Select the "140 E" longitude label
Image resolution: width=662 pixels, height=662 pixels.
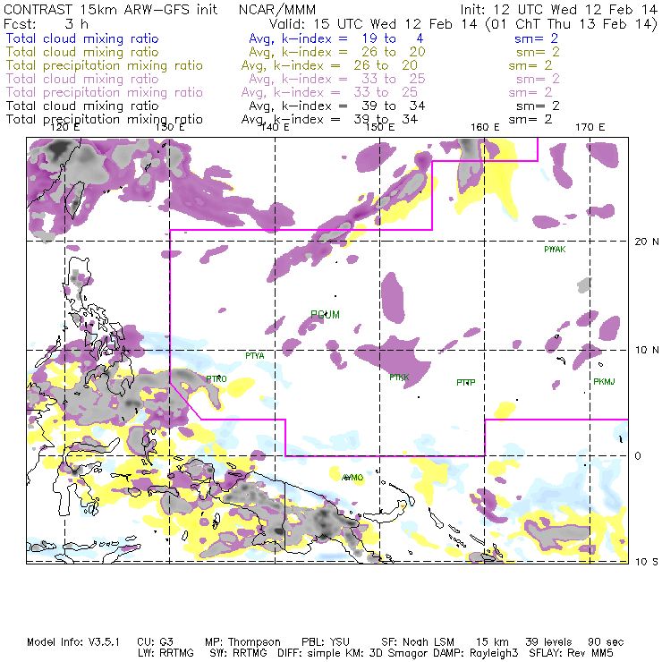click(x=275, y=127)
